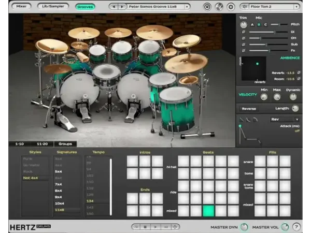This screenshot has width=311, height=233.
Task: Toggle phase invert for Sub channel
Action: tap(244, 45)
